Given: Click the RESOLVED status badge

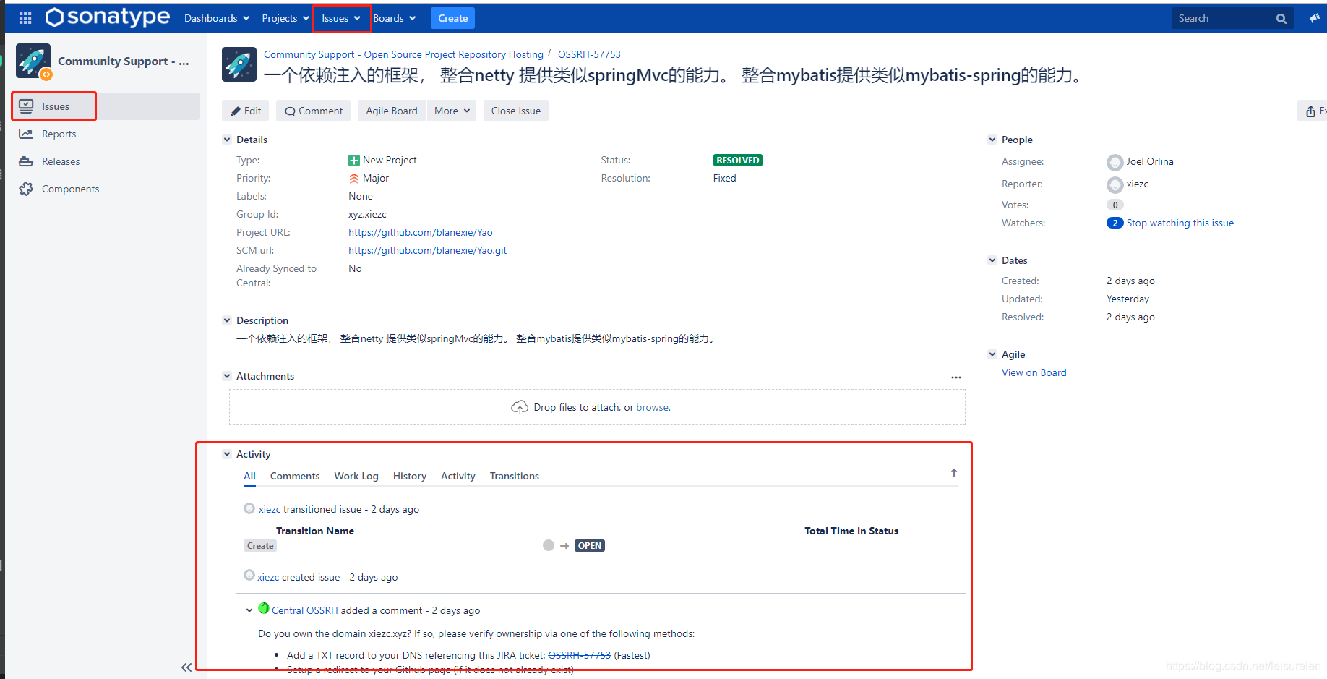Looking at the screenshot, I should [x=738, y=161].
